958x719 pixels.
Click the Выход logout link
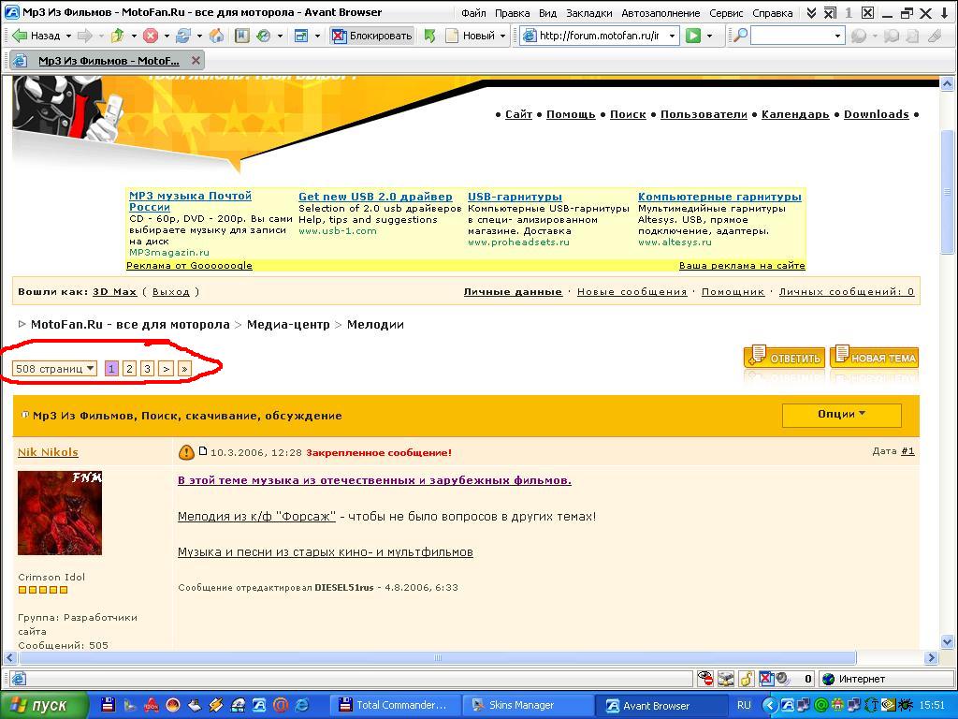(x=171, y=292)
